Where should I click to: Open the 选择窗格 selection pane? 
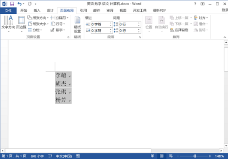tap(179, 30)
